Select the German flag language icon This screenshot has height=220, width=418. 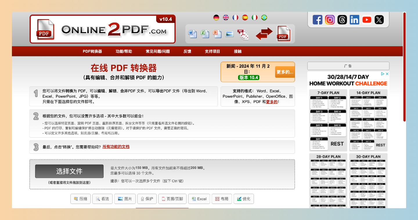point(216,17)
